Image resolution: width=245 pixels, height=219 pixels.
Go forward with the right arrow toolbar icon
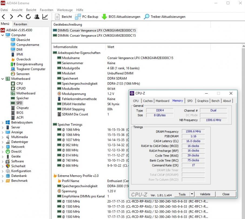pos(11,16)
